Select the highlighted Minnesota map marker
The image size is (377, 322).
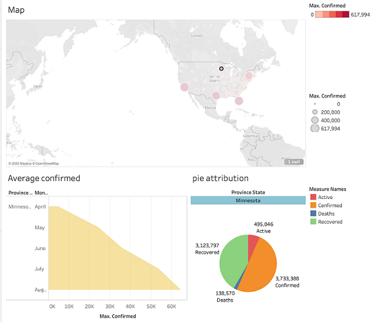221,69
